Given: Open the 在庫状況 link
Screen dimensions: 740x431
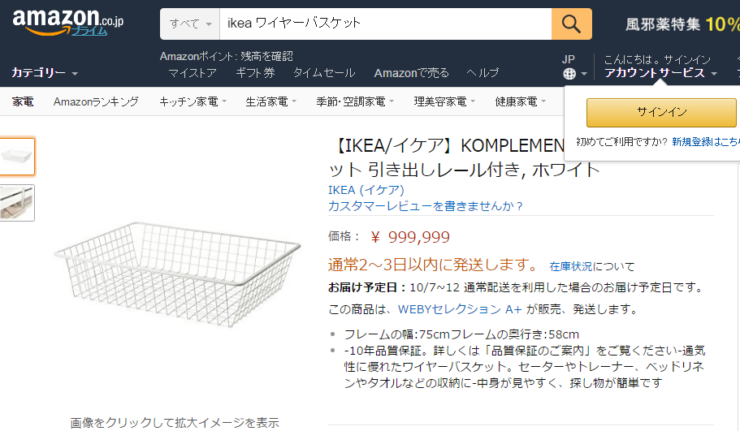Looking at the screenshot, I should (570, 266).
